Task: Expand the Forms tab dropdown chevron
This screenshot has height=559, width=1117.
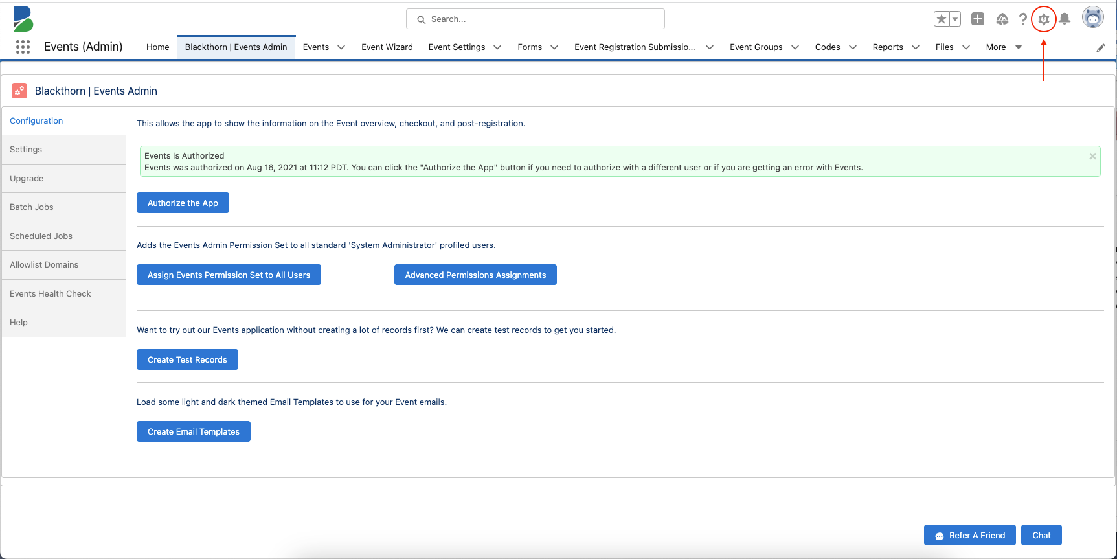Action: [554, 47]
